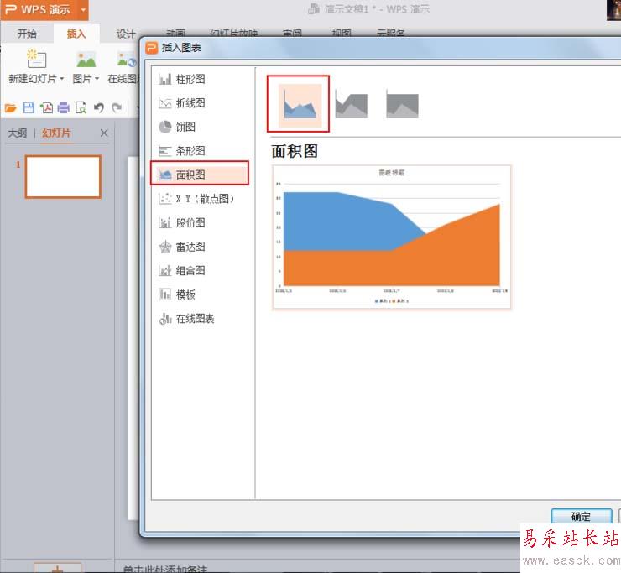The width and height of the screenshot is (621, 573).
Task: Click the print preview icon
Action: pyautogui.click(x=81, y=107)
